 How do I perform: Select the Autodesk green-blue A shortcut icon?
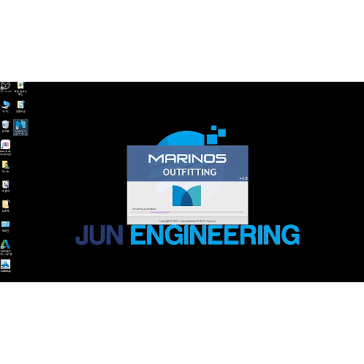[6, 247]
